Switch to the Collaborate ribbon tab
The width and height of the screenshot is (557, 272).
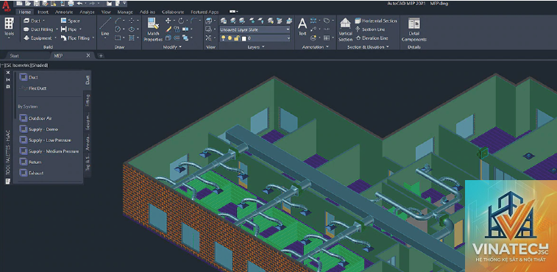(x=173, y=12)
